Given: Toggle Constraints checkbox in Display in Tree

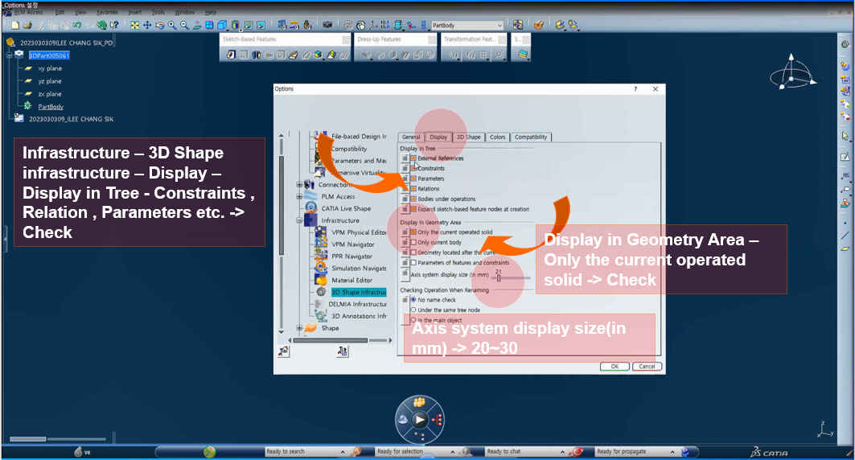Looking at the screenshot, I should tap(414, 168).
